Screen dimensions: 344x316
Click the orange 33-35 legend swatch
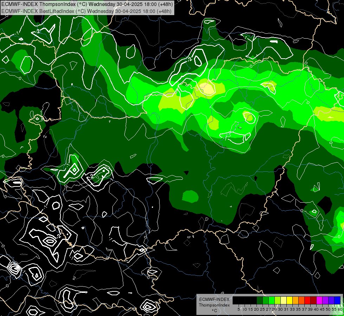[296, 300]
